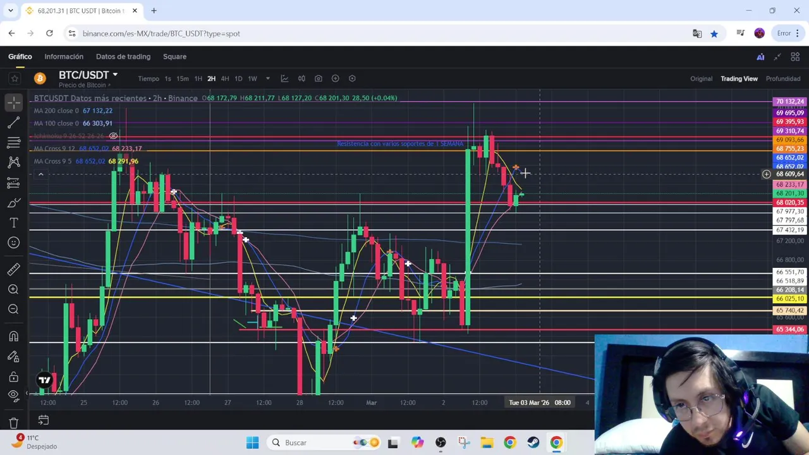This screenshot has width=809, height=455.
Task: Open Chrome media control icon
Action: pyautogui.click(x=741, y=33)
